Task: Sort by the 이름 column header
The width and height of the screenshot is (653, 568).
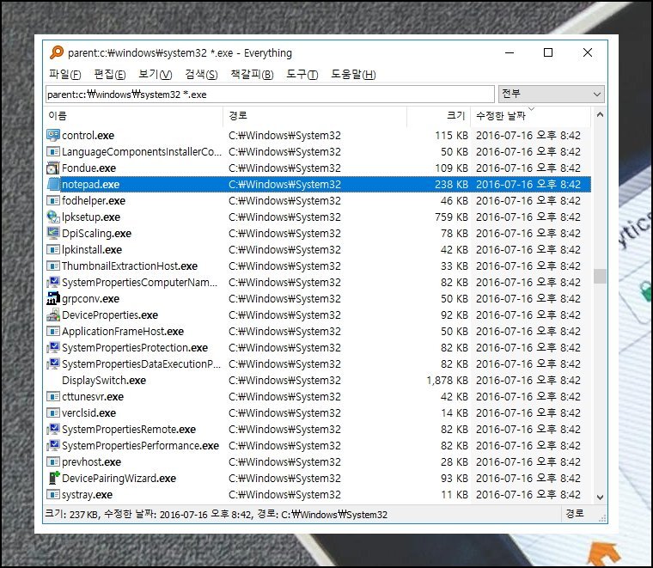Action: 134,116
